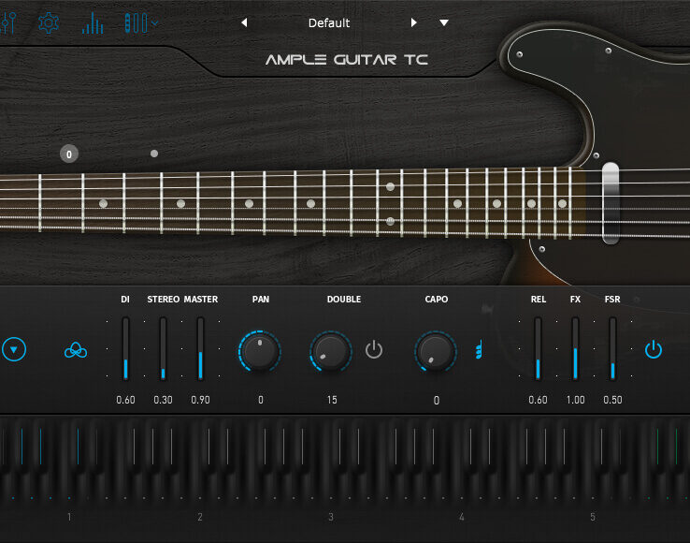Click octave 3 label on the keyboard
Image resolution: width=690 pixels, height=543 pixels.
tap(330, 517)
